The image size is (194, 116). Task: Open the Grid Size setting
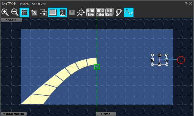tap(91, 12)
